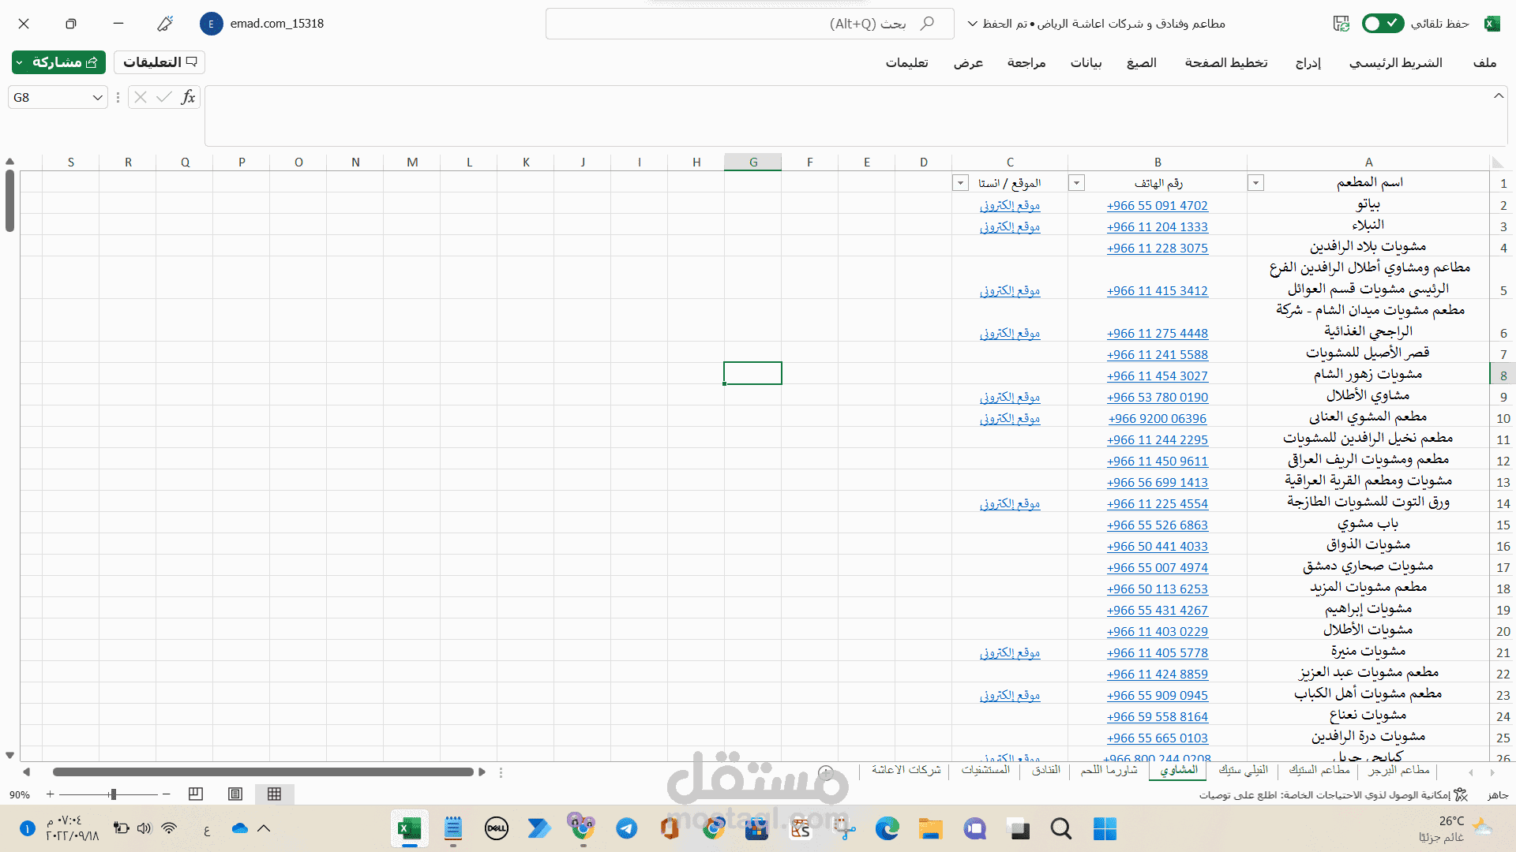Switch to the الفنادق sheet tab
Screen dimensions: 1516x852
coord(1046,770)
